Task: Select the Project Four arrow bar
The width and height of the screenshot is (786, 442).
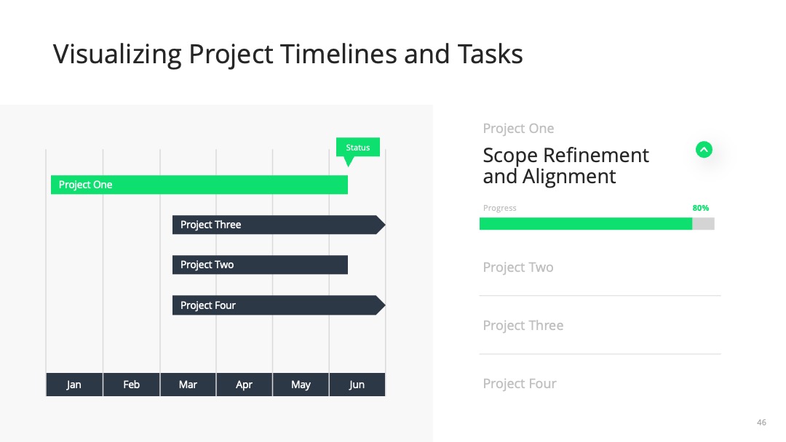Action: pyautogui.click(x=279, y=305)
